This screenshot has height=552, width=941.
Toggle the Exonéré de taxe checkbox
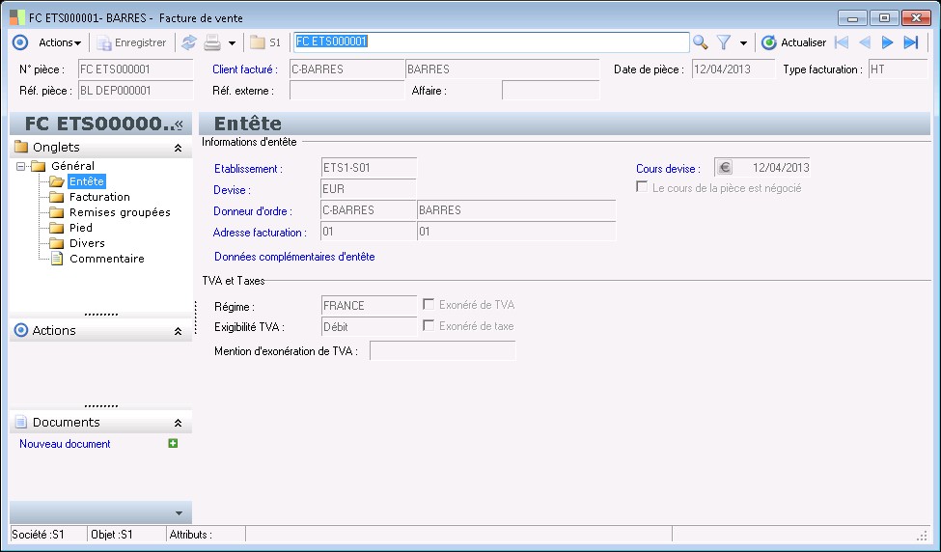pyautogui.click(x=429, y=326)
